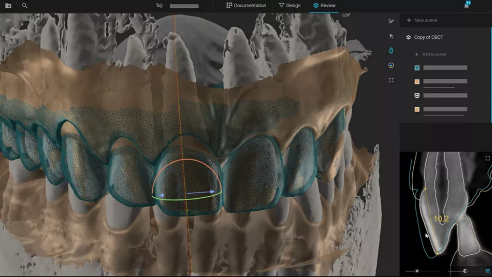Expand the CBCT slice preview panel
Image resolution: width=492 pixels, height=277 pixels.
[x=487, y=158]
